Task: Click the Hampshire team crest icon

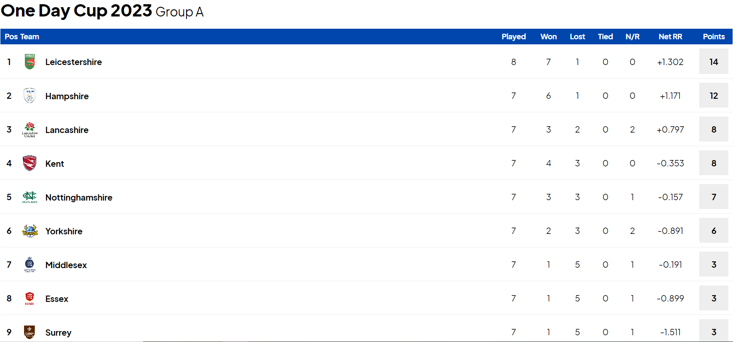Action: (x=30, y=96)
